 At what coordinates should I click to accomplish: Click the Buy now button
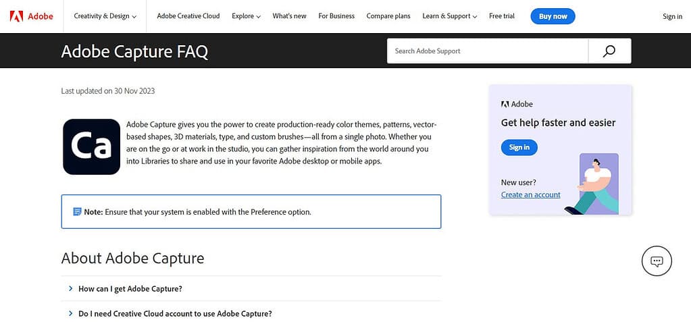(x=553, y=16)
